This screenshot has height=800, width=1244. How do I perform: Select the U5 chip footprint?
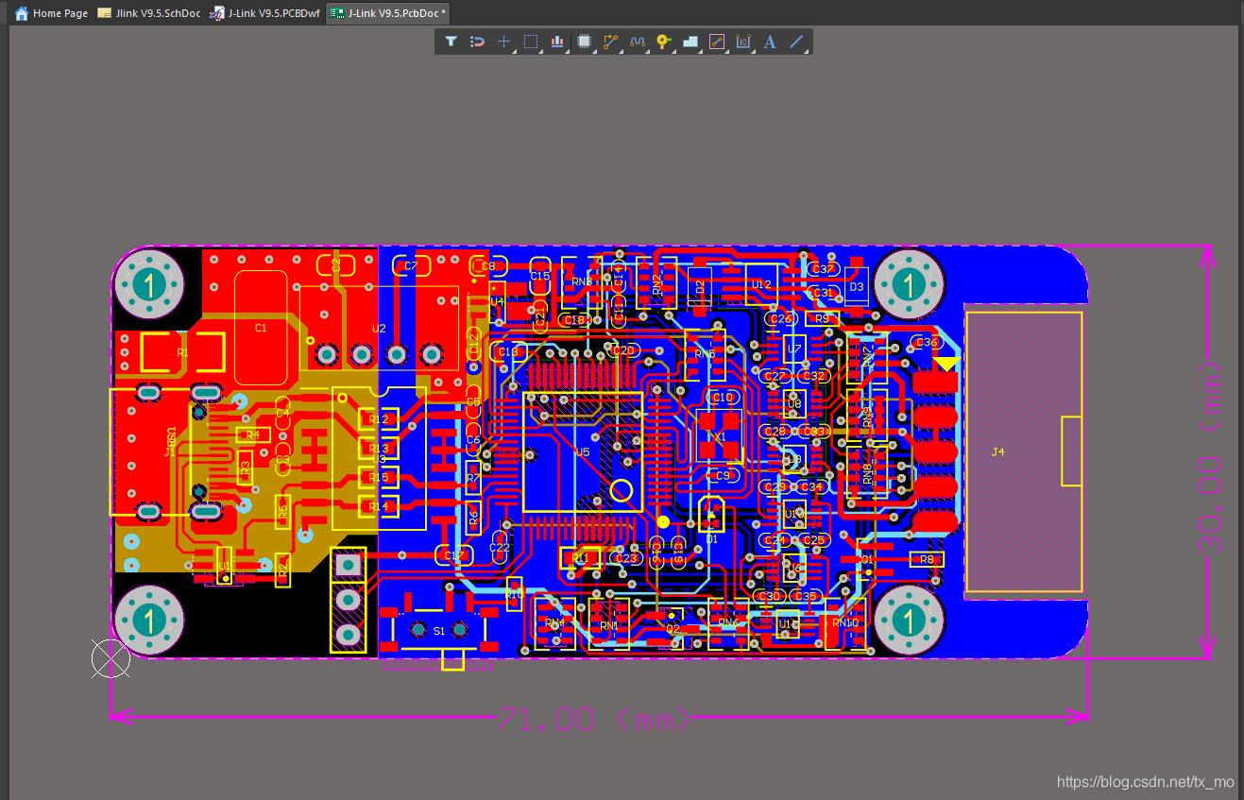[583, 452]
